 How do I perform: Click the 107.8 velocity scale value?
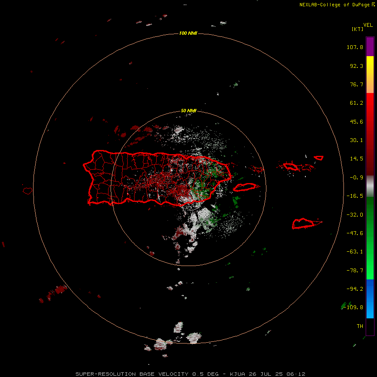coord(355,47)
